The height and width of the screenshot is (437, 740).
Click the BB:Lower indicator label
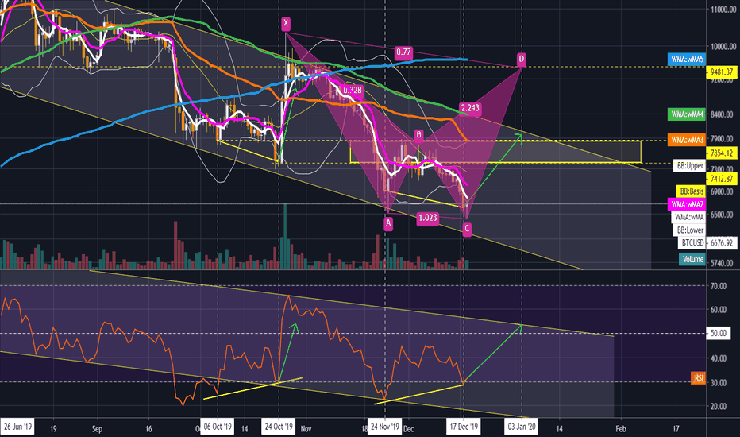(x=690, y=230)
